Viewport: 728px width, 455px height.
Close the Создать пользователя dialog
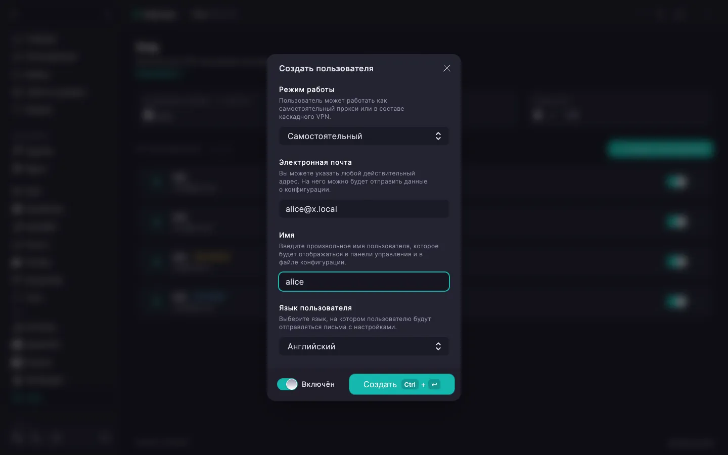[x=446, y=68]
